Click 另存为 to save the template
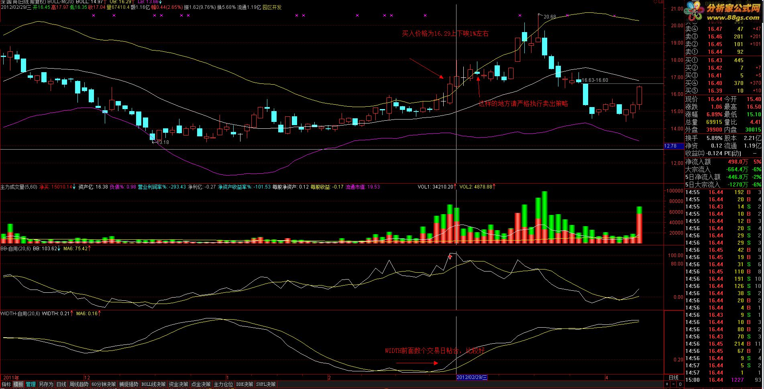This screenshot has height=389, width=764. (x=46, y=384)
